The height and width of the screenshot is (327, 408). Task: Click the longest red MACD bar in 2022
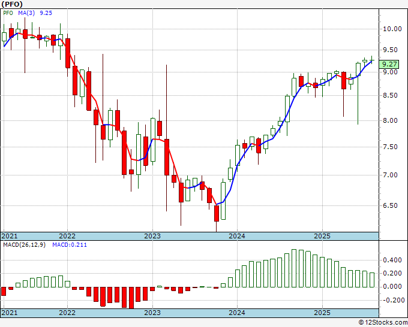point(131,298)
